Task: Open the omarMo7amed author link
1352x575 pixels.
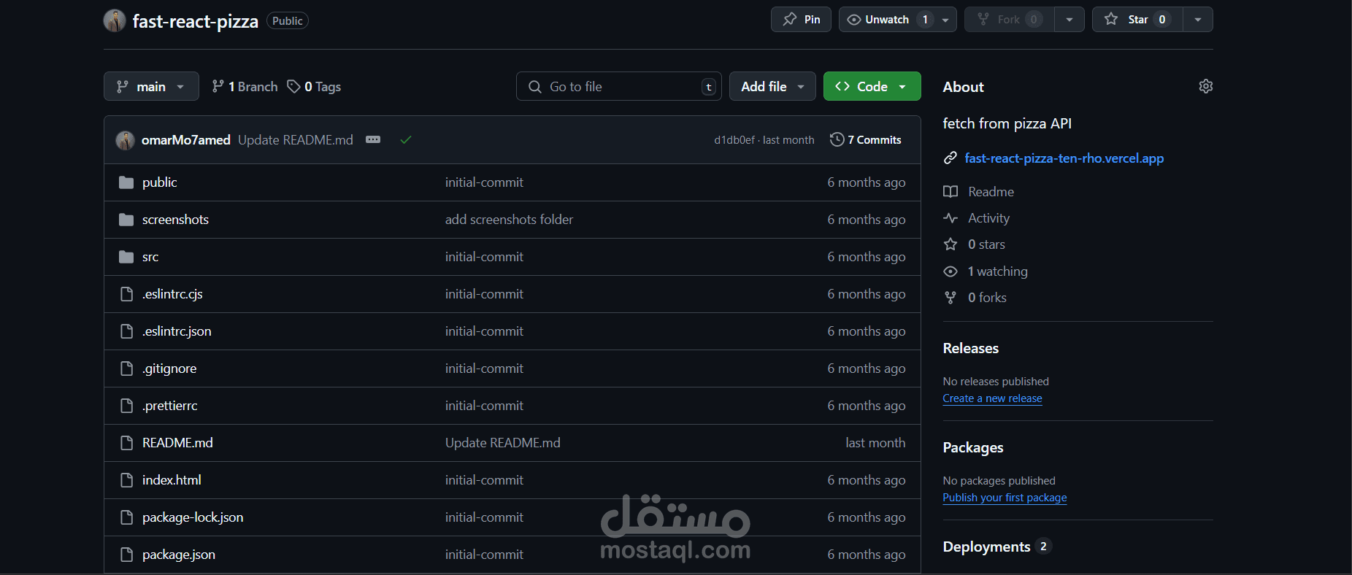Action: (186, 139)
